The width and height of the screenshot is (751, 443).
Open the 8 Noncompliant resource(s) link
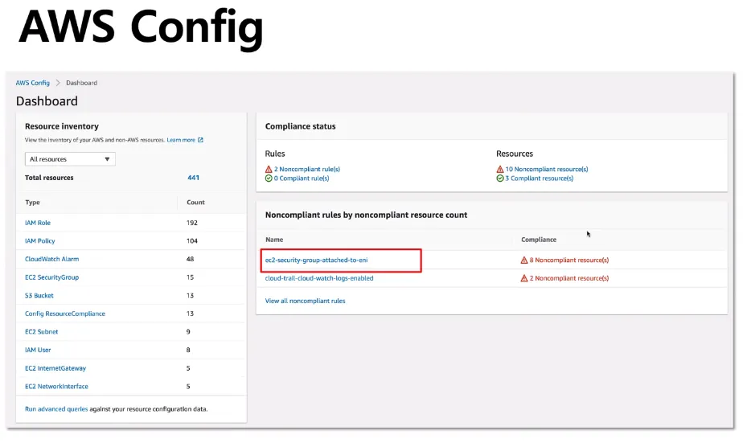pyautogui.click(x=569, y=260)
